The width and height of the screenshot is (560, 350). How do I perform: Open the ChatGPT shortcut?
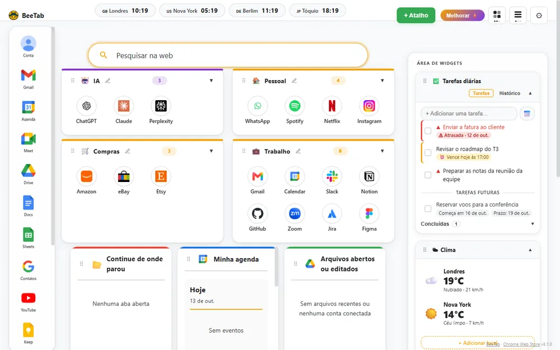[86, 106]
